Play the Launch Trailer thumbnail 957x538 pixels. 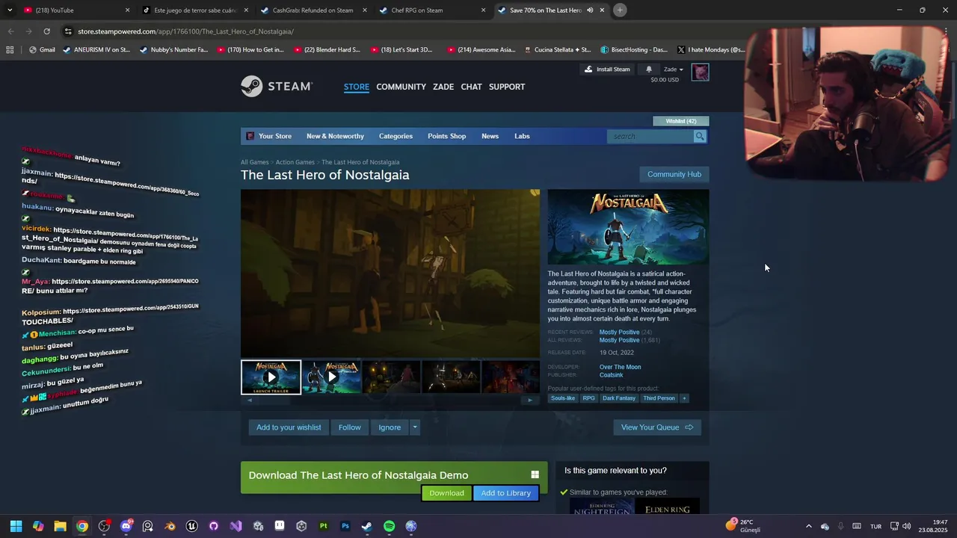(271, 377)
